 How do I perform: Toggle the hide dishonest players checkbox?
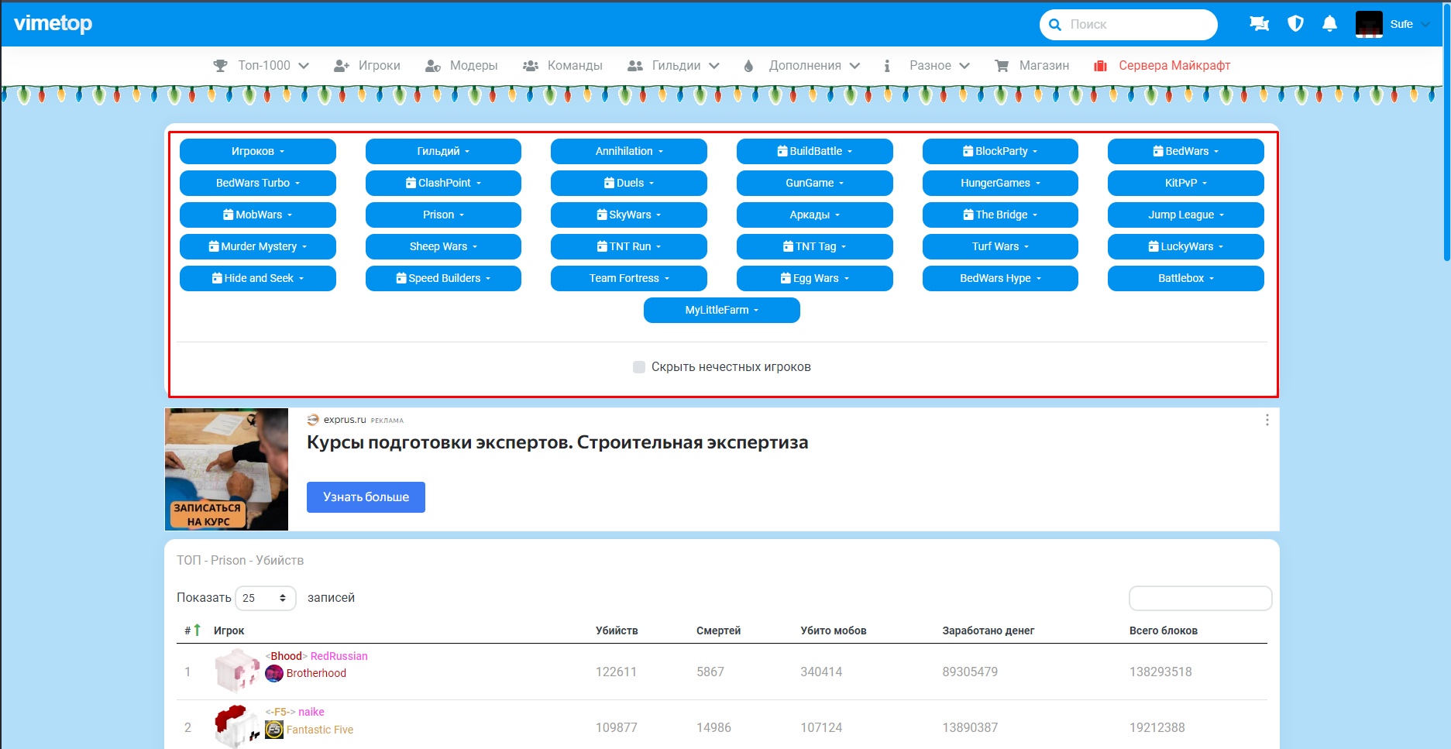[x=639, y=367]
